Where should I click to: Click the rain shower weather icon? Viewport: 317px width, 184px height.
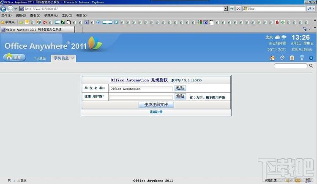pos(284,37)
